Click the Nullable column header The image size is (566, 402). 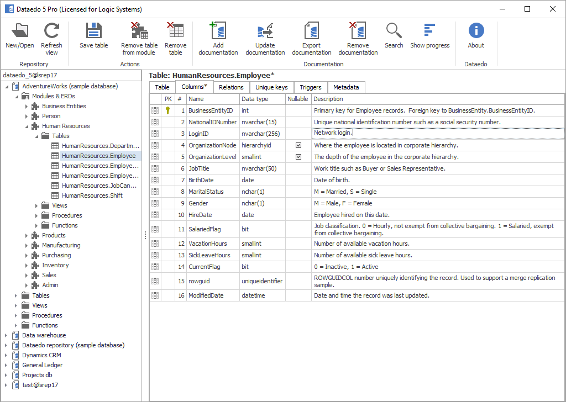(298, 99)
